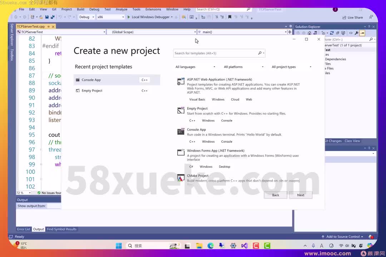Open the Git menu
Screen dimensions: 386x257
(54, 9)
